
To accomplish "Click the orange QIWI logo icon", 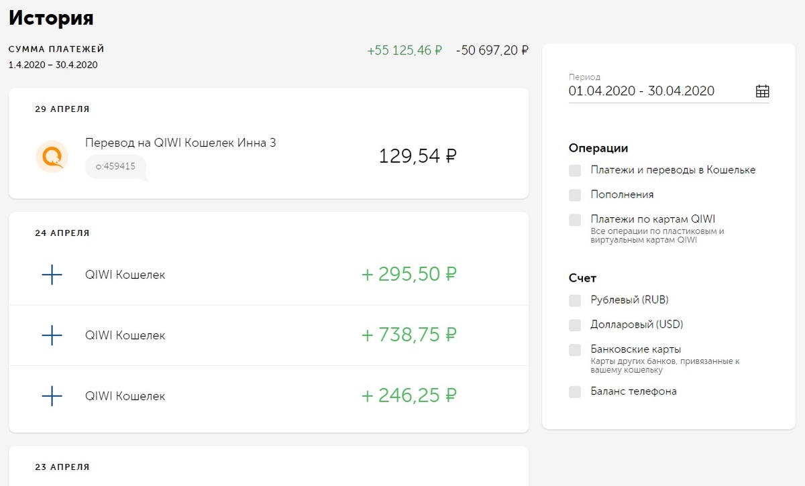I will (52, 157).
